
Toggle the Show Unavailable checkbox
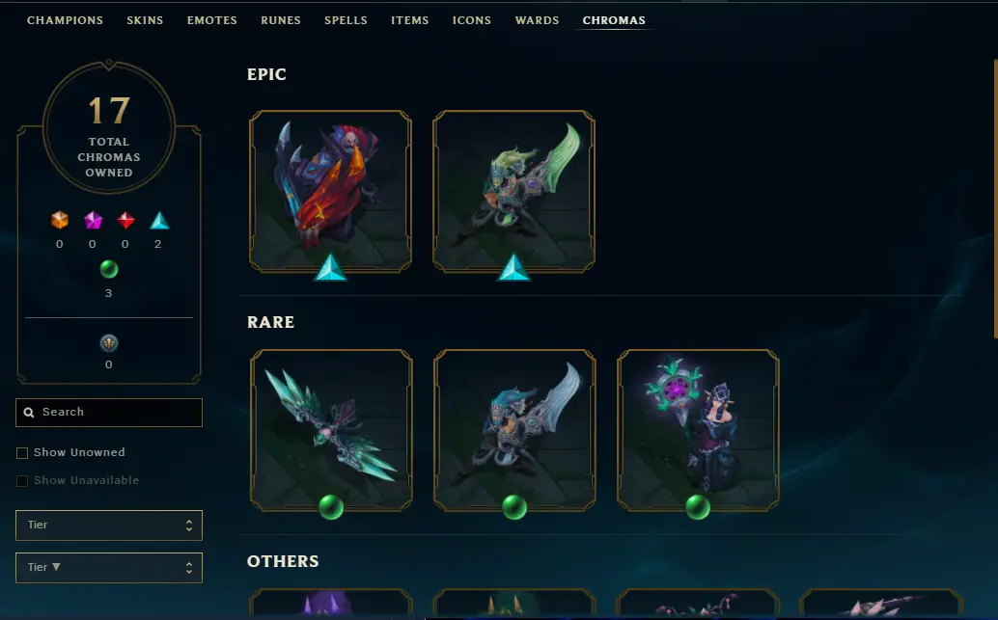pyautogui.click(x=22, y=481)
